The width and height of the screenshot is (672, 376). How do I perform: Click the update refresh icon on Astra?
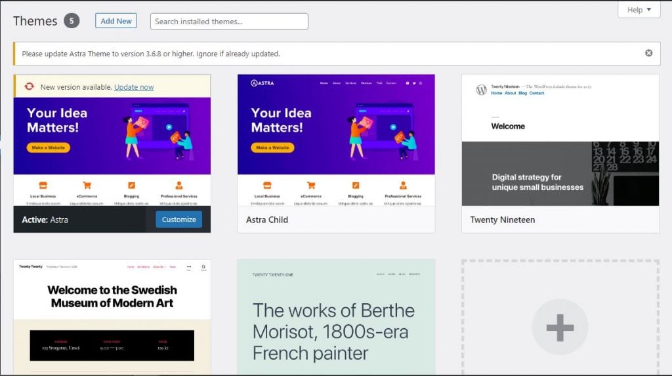click(x=29, y=86)
